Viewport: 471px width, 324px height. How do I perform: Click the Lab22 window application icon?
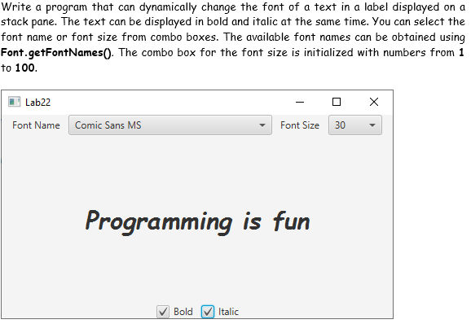point(14,102)
